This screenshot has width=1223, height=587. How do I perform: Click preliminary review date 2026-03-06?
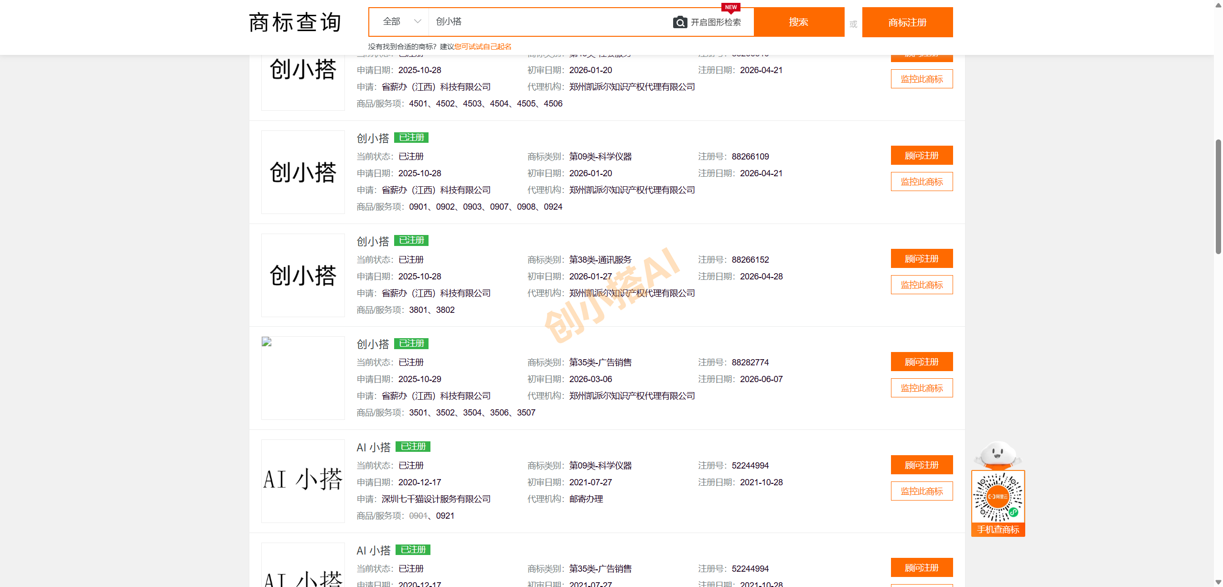[590, 379]
